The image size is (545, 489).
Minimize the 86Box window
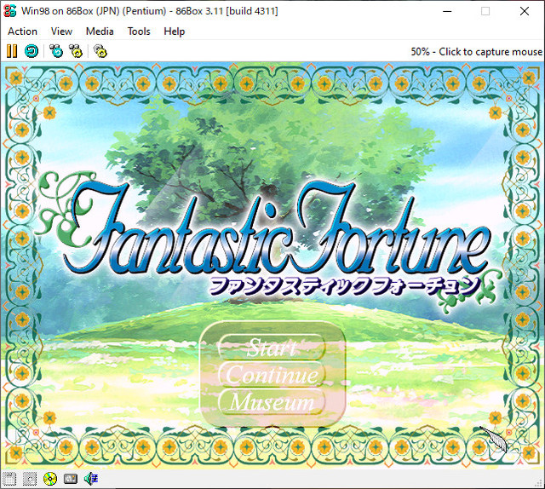point(447,11)
